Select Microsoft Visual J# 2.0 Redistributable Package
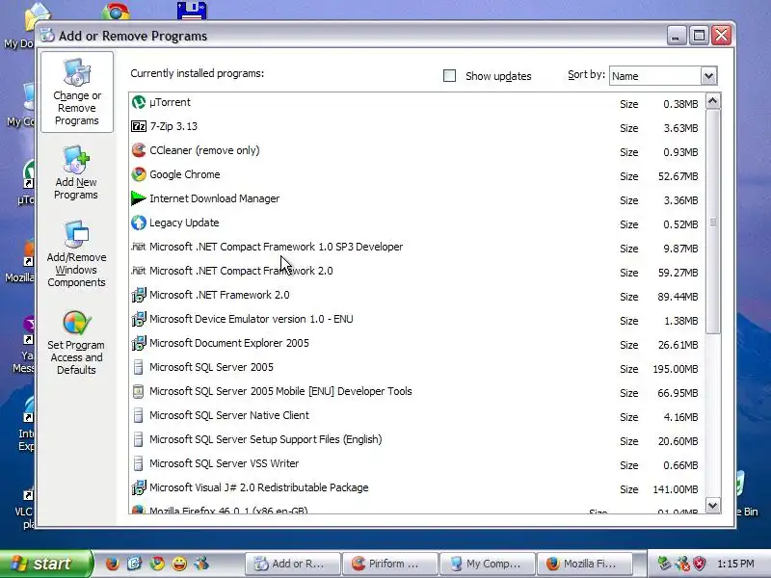Image resolution: width=771 pixels, height=578 pixels. pyautogui.click(x=259, y=487)
